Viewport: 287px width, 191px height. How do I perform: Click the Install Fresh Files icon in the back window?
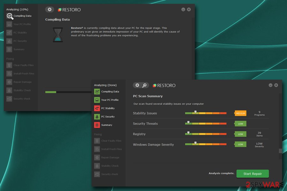[9, 74]
